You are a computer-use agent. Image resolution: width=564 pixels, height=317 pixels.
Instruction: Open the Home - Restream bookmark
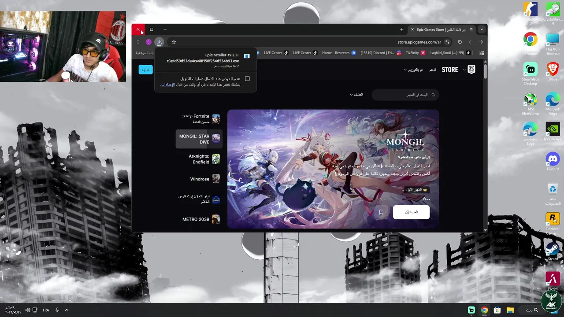[x=339, y=53]
